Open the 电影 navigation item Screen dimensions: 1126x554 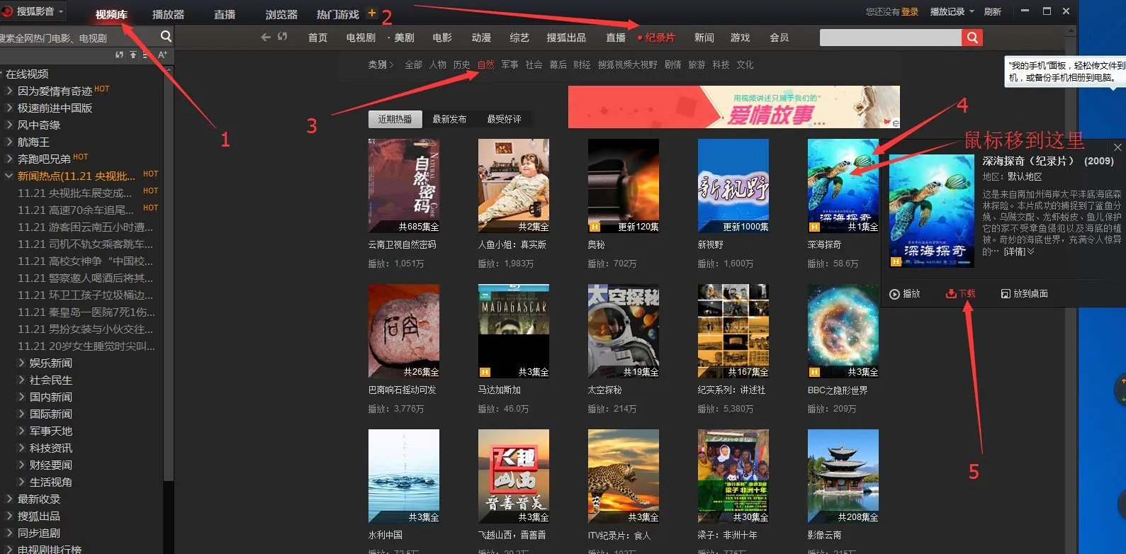coord(442,38)
